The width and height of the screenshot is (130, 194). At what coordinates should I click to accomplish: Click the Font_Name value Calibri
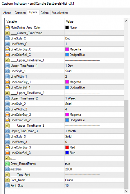[x=69, y=180]
